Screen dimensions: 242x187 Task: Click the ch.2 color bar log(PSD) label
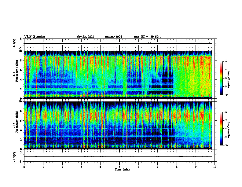[x=229, y=130]
